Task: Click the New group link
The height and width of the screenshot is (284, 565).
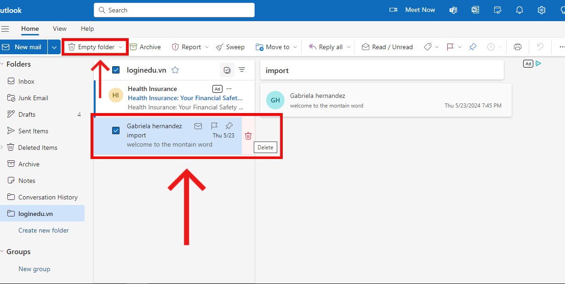Action: (34, 269)
